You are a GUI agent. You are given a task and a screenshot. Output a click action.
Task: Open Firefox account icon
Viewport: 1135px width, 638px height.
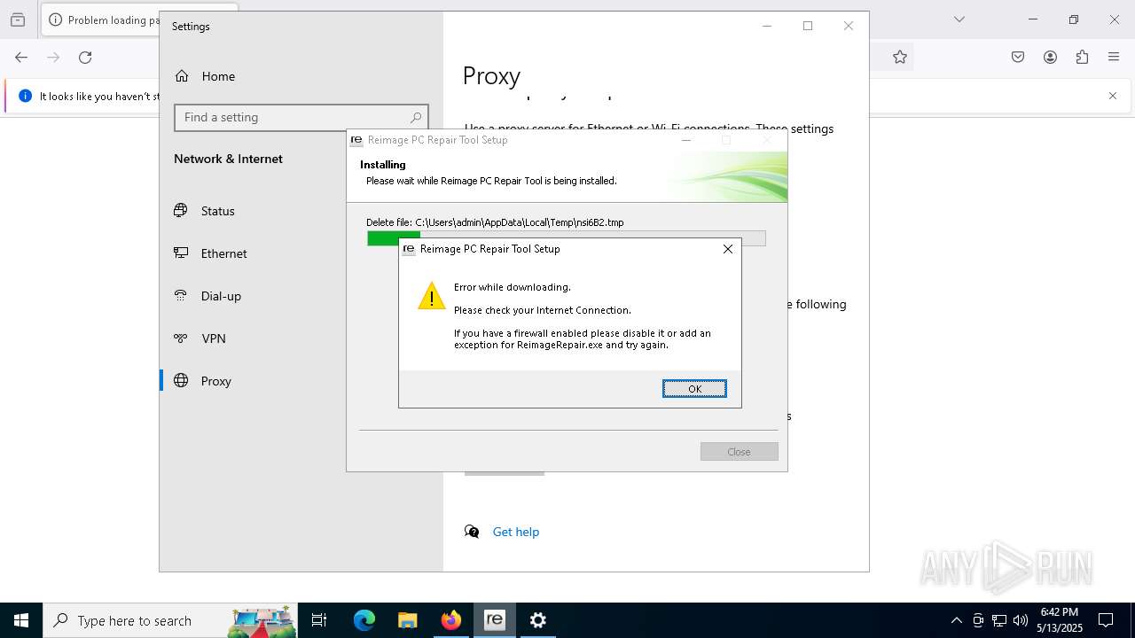1050,58
